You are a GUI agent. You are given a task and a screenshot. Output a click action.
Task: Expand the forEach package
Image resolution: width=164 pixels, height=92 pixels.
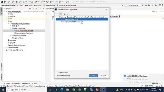coord(11,26)
